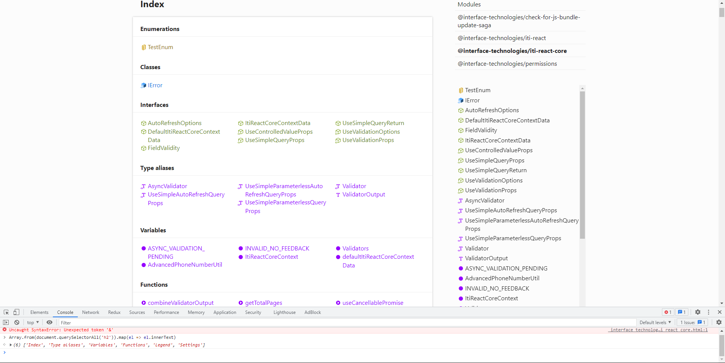
Task: Click the red error counter icon
Action: pos(668,312)
